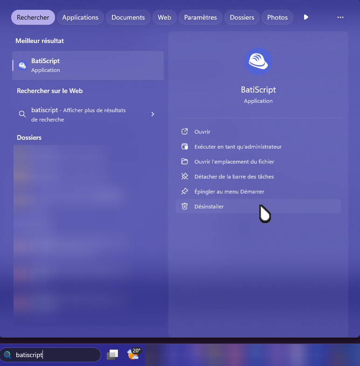Open the weather widget showing 20°
Image resolution: width=360 pixels, height=366 pixels.
click(x=134, y=354)
